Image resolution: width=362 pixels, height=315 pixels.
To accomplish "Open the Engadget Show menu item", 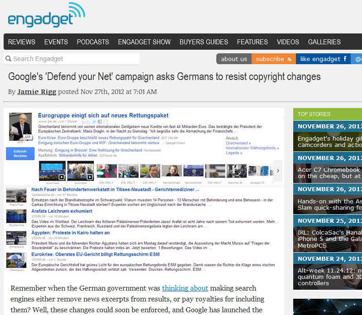I will click(144, 42).
